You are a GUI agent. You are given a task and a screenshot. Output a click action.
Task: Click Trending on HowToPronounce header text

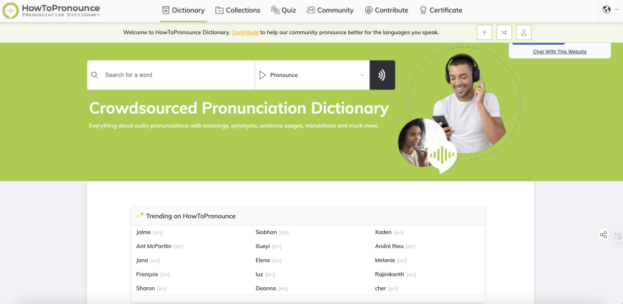(191, 216)
